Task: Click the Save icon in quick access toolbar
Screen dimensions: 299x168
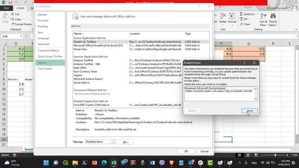Action: coord(10,2)
